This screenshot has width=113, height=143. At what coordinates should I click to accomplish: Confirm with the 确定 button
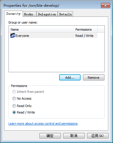50,136
